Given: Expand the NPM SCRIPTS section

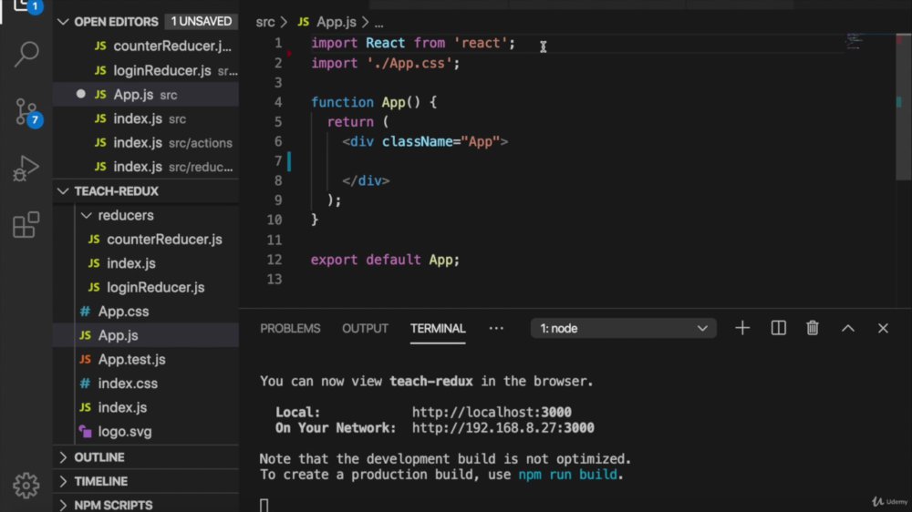Looking at the screenshot, I should (x=146, y=505).
